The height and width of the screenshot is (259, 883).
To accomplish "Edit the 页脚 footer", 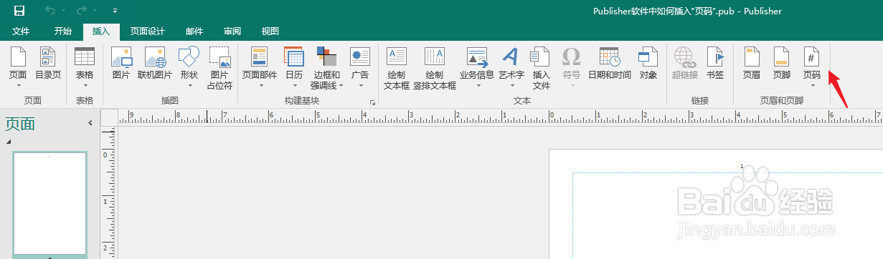I will [782, 63].
